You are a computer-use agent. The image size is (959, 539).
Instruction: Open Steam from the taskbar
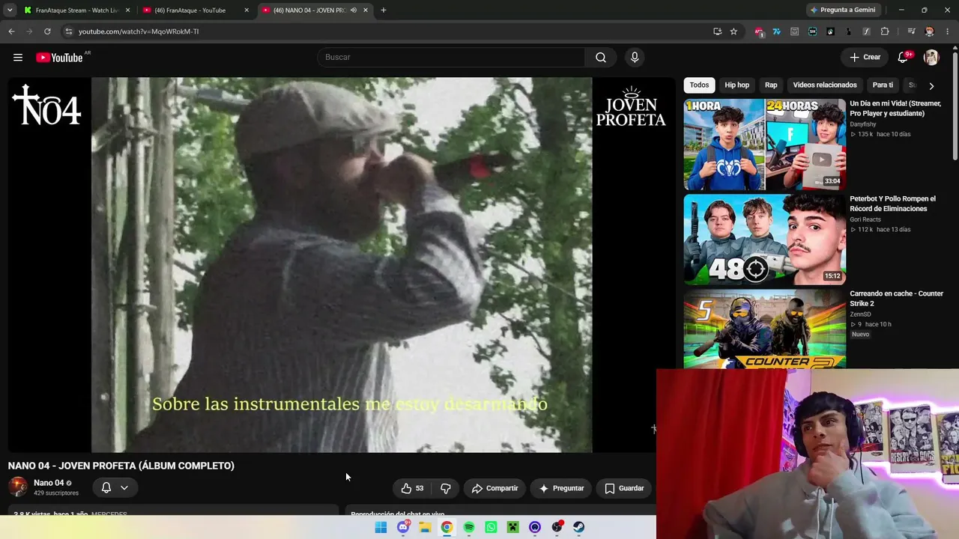579,527
